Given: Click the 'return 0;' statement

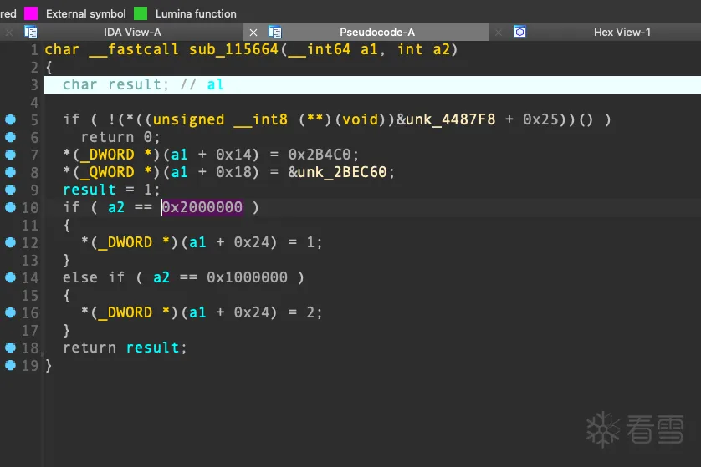Looking at the screenshot, I should pos(120,137).
